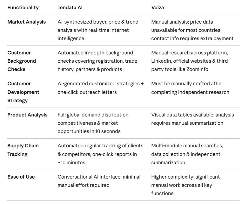Click the Product Analysis row label

[27, 115]
